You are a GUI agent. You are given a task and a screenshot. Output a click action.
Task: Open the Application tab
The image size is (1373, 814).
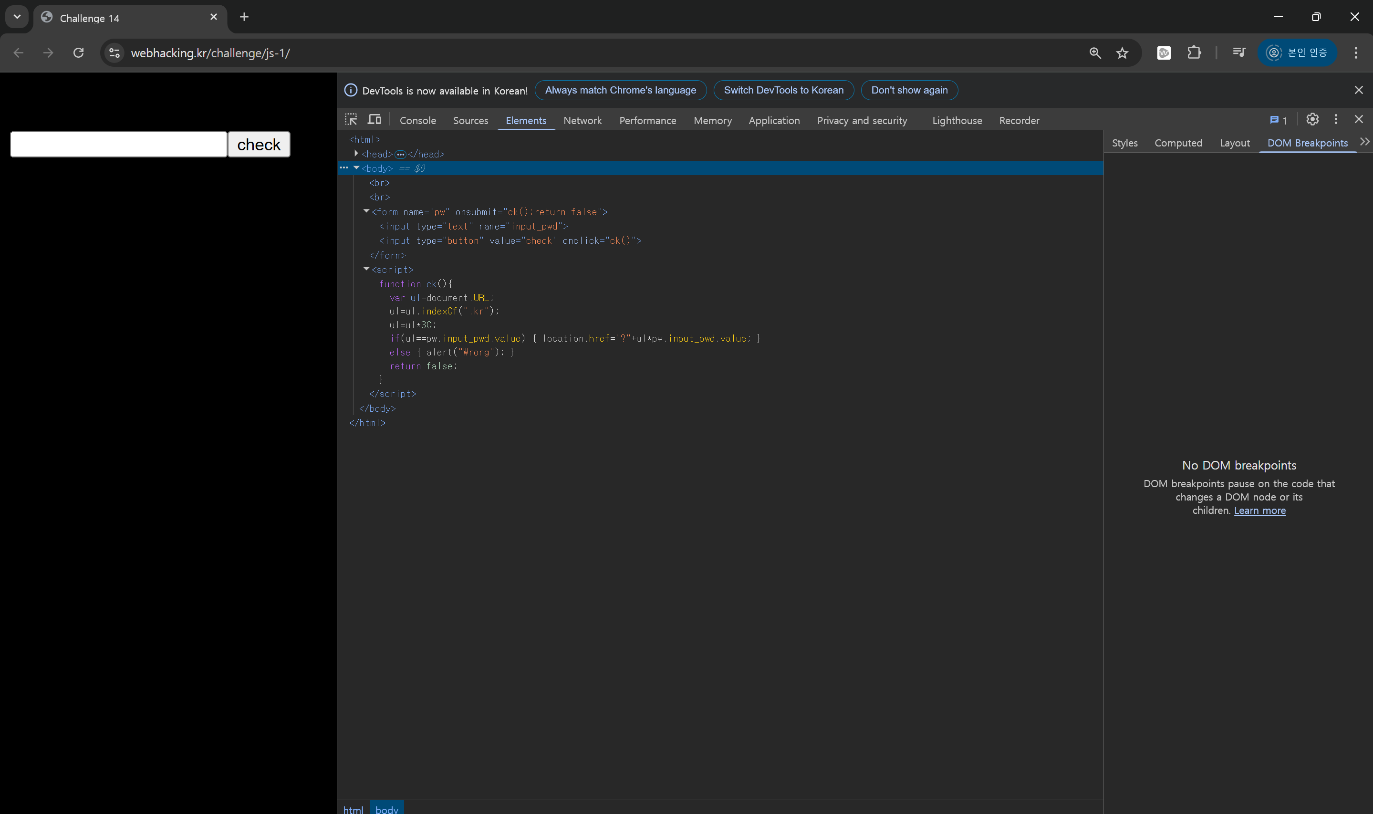pyautogui.click(x=774, y=120)
